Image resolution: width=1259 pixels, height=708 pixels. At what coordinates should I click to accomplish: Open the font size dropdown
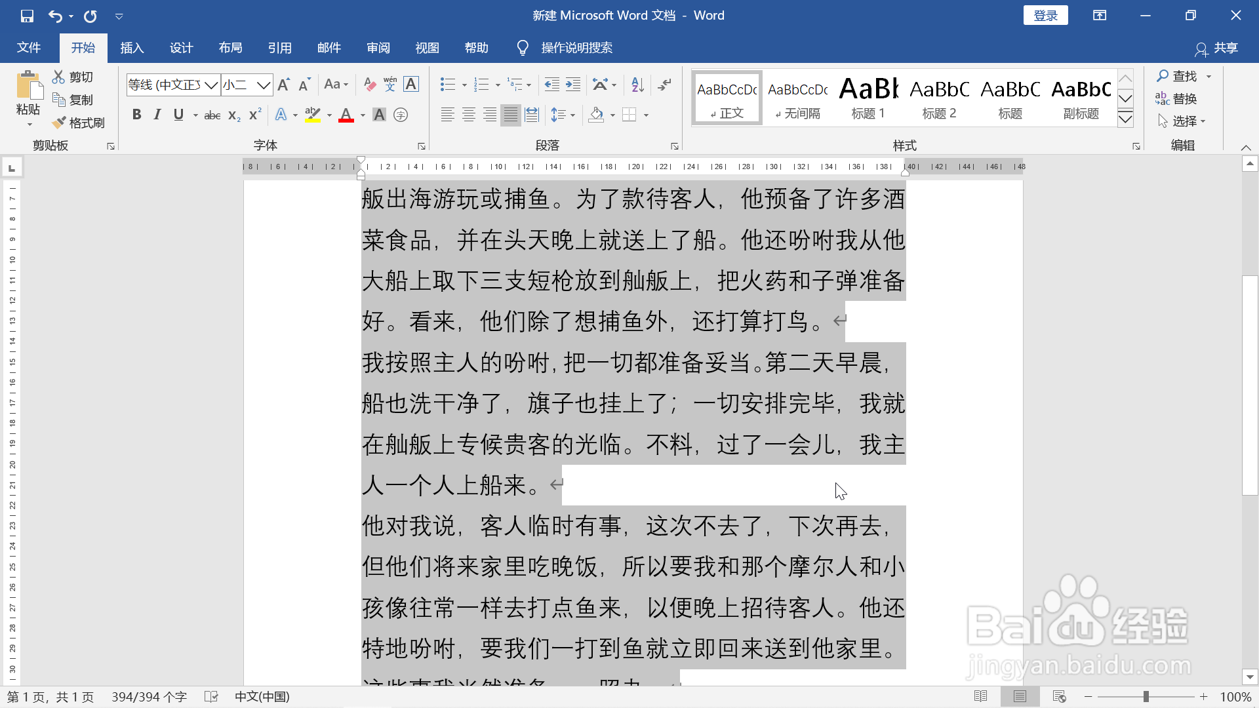pos(264,85)
